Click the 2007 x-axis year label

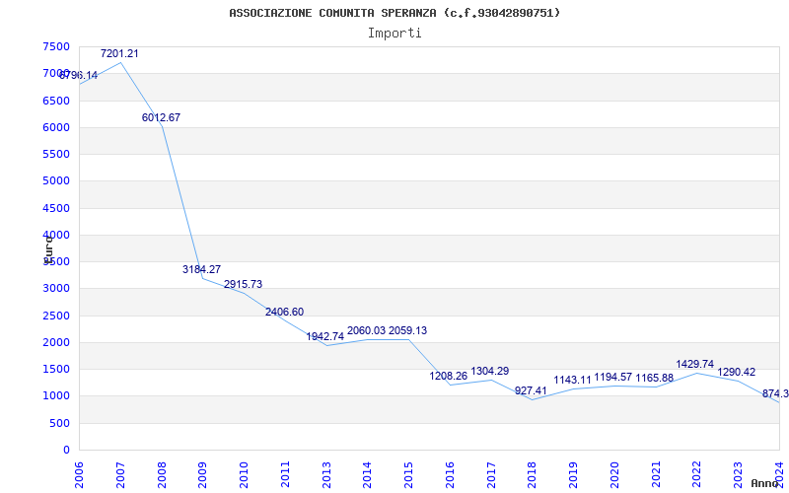tap(120, 475)
